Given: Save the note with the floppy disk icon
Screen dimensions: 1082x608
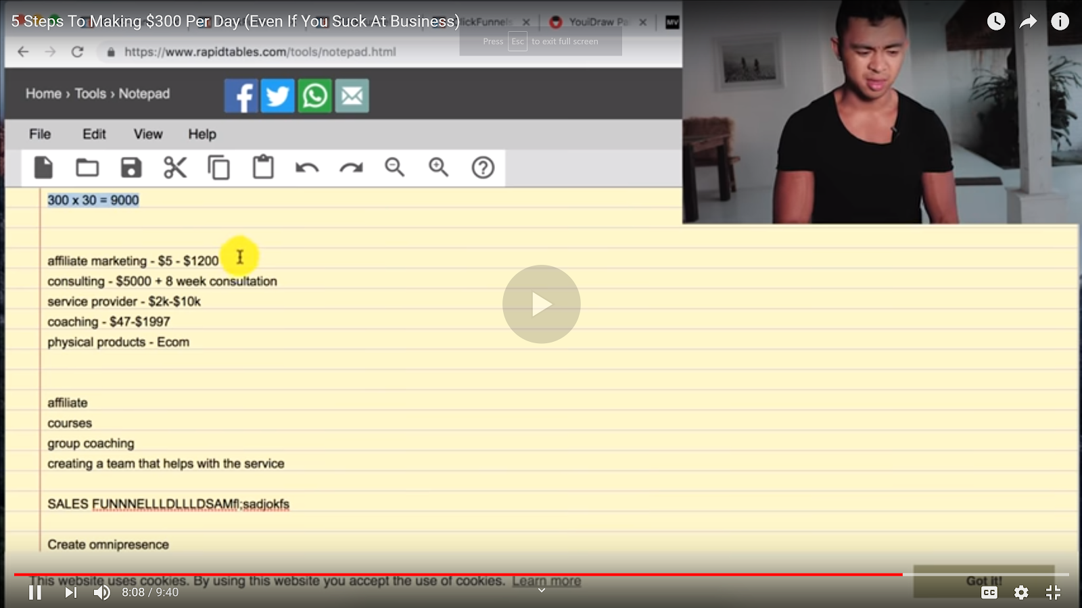Looking at the screenshot, I should tap(131, 168).
